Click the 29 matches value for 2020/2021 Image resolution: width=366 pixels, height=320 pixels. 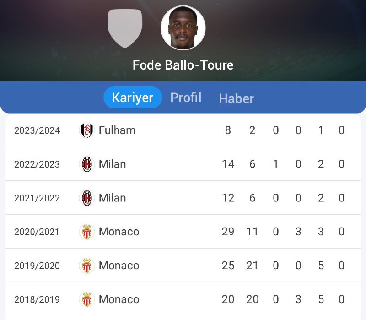(228, 232)
